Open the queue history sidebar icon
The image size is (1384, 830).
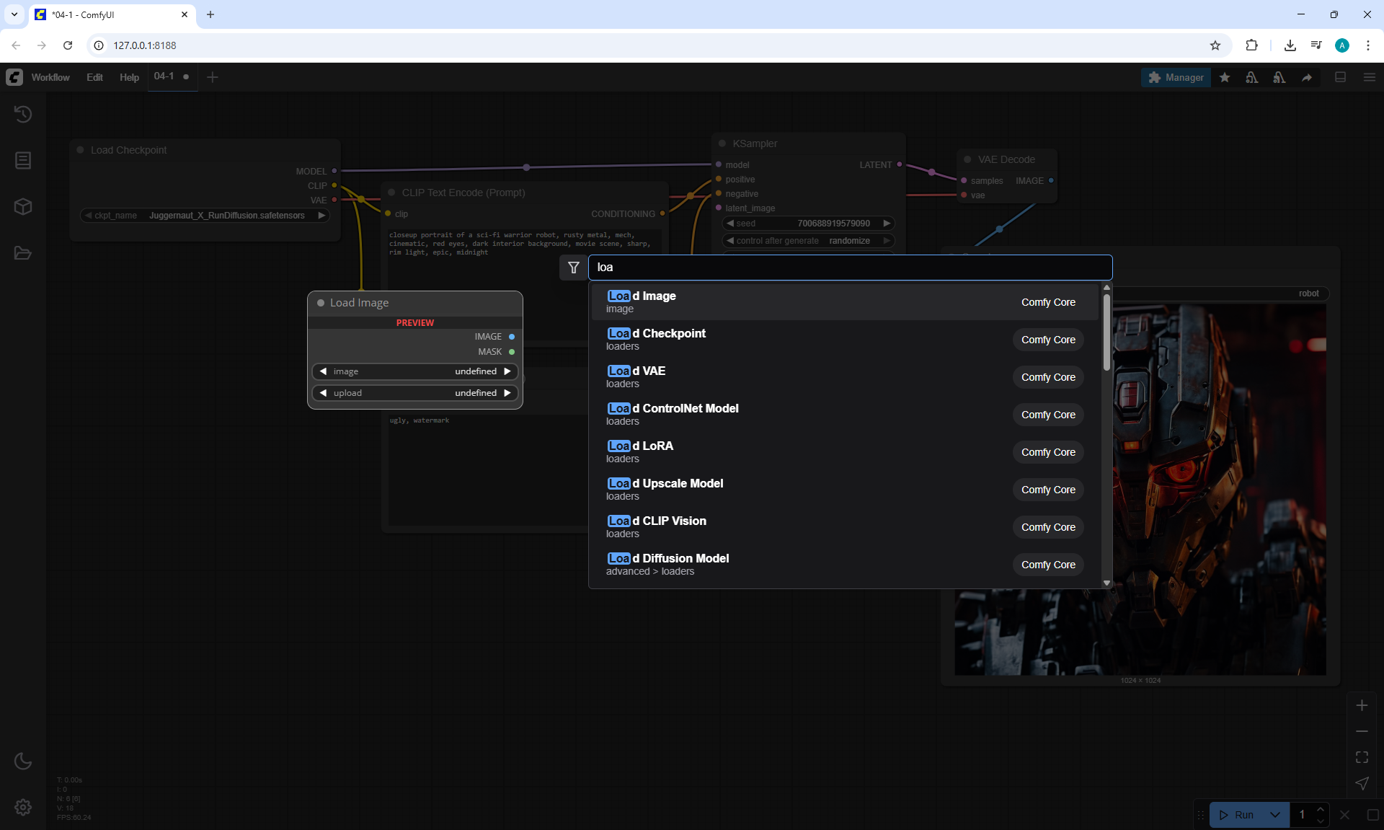tap(23, 114)
